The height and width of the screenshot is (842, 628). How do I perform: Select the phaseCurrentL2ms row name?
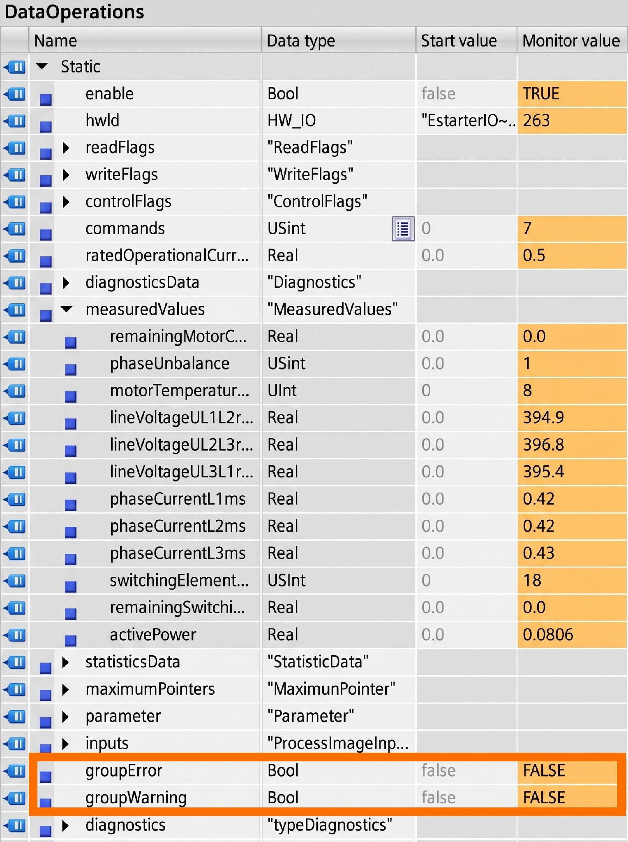point(178,526)
